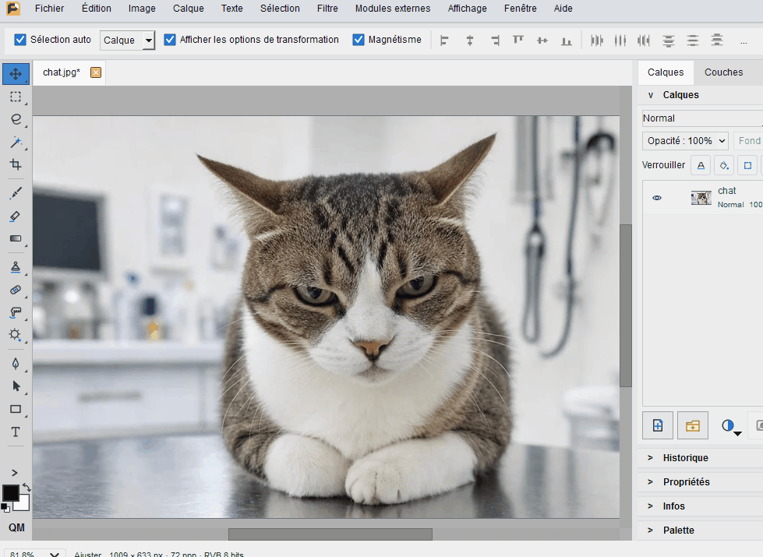Select the Pen tool
The height and width of the screenshot is (557, 763).
point(16,363)
